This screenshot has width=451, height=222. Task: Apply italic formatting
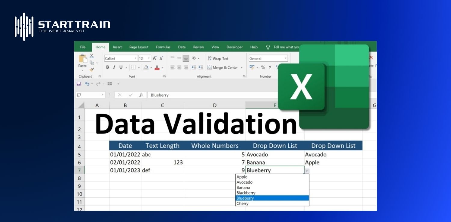tap(114, 67)
